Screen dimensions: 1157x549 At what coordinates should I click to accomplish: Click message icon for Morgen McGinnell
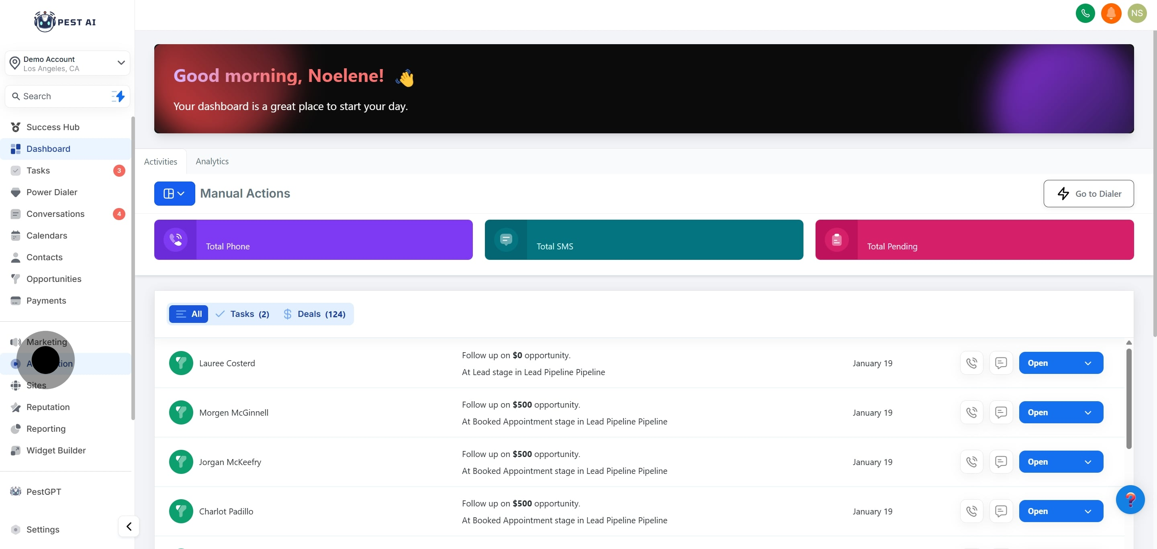1000,412
